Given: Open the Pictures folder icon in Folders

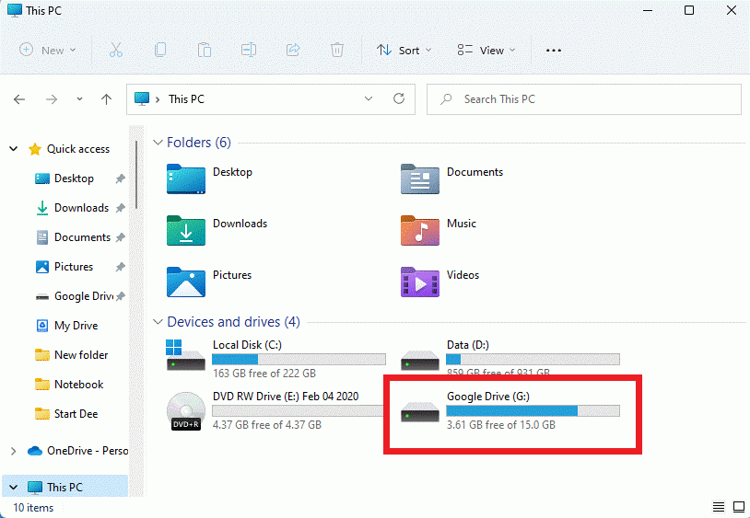Looking at the screenshot, I should click(186, 282).
